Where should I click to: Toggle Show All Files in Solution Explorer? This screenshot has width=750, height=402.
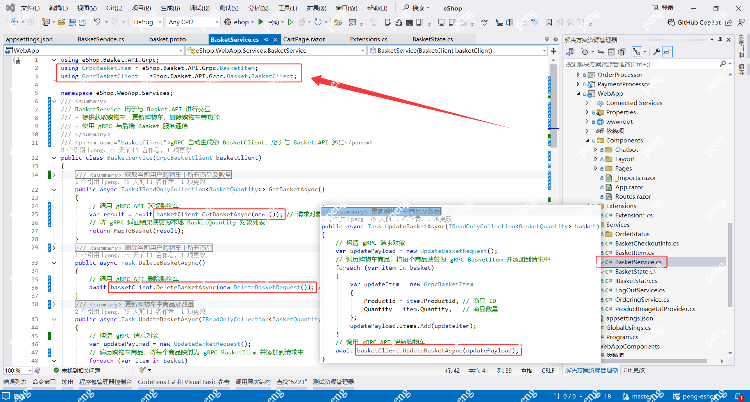[622, 52]
